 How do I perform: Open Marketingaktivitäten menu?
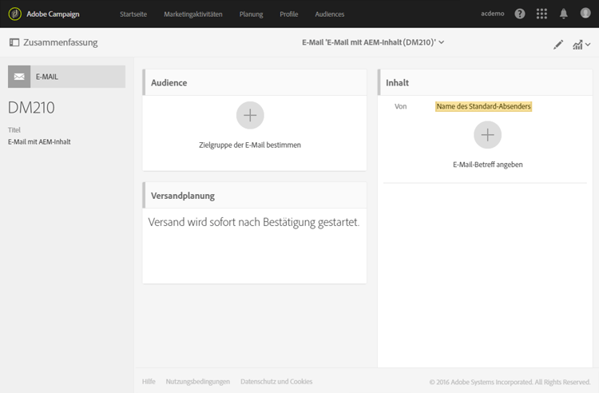193,14
